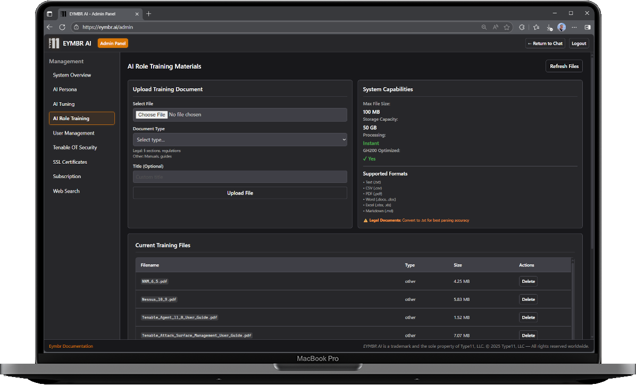Click the browser profile avatar
This screenshot has width=636, height=385.
pyautogui.click(x=562, y=27)
